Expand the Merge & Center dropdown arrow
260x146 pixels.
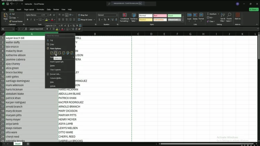pos(94,20)
